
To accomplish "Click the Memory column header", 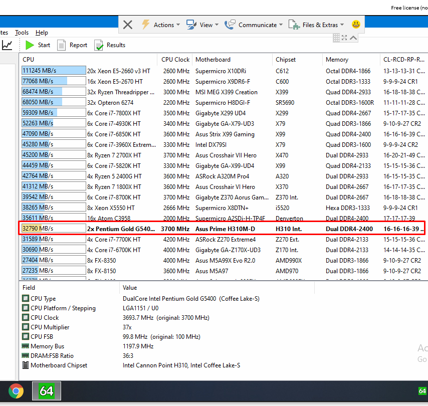I will pos(351,60).
